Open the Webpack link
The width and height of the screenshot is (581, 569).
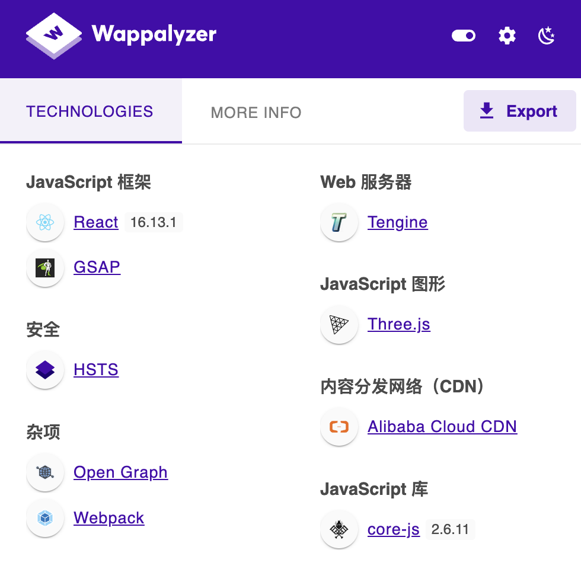pyautogui.click(x=108, y=518)
